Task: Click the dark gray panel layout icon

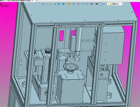Action: [x=92, y=4]
